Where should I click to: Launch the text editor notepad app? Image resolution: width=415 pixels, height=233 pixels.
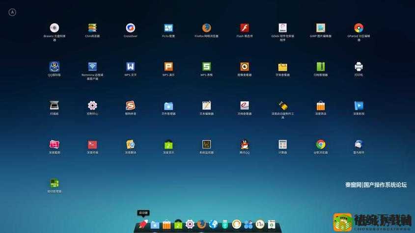click(206, 105)
